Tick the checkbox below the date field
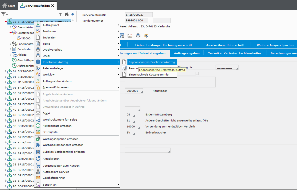The image size is (297, 190). pos(197,73)
